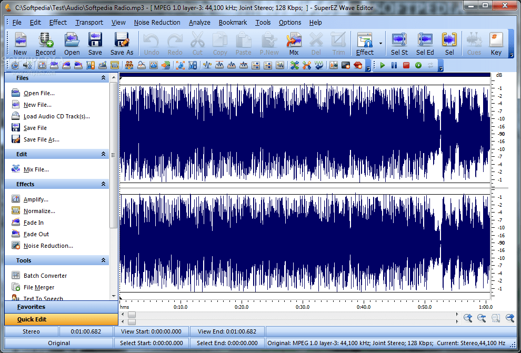Collapse the Files panel section

pyautogui.click(x=103, y=78)
